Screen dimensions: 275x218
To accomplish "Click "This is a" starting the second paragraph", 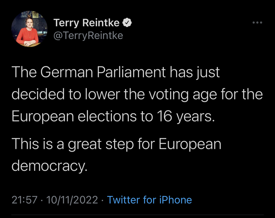I will [x=38, y=144].
